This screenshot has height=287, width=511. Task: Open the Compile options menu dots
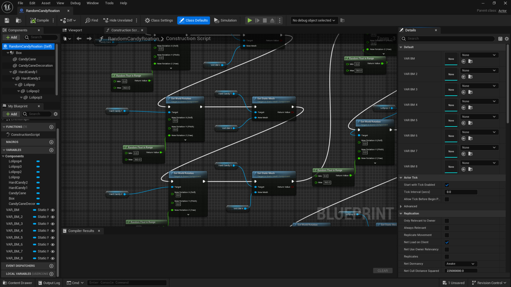[x=53, y=20]
